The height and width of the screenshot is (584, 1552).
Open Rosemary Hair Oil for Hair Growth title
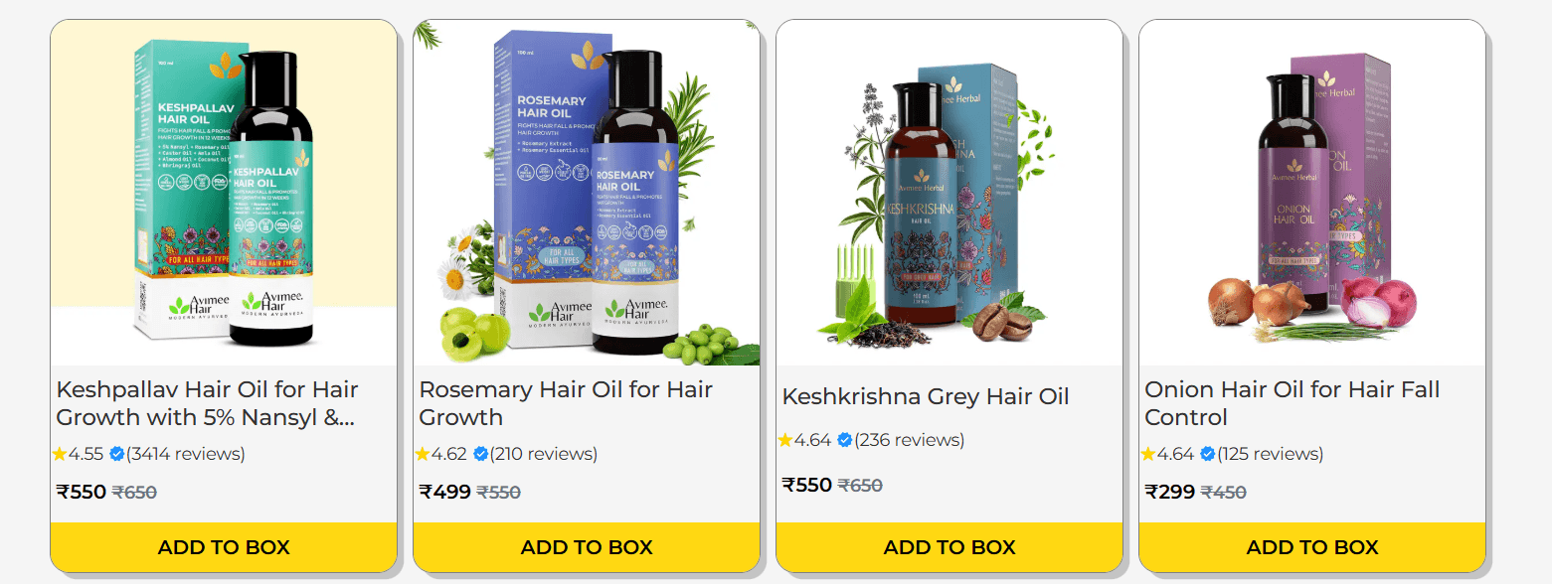click(566, 403)
